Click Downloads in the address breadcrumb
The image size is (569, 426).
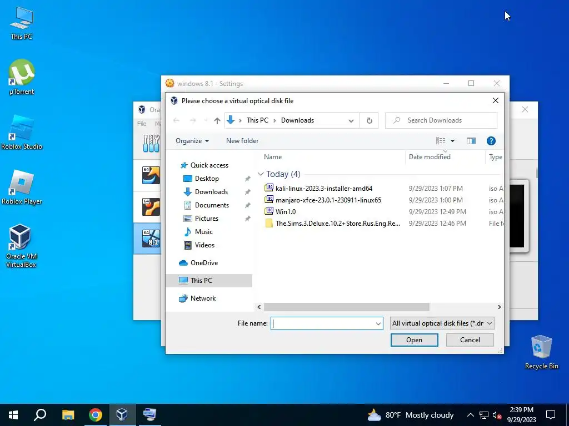(297, 120)
